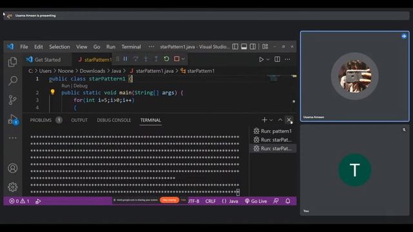Open run configuration dropdown next to play

pos(268,59)
